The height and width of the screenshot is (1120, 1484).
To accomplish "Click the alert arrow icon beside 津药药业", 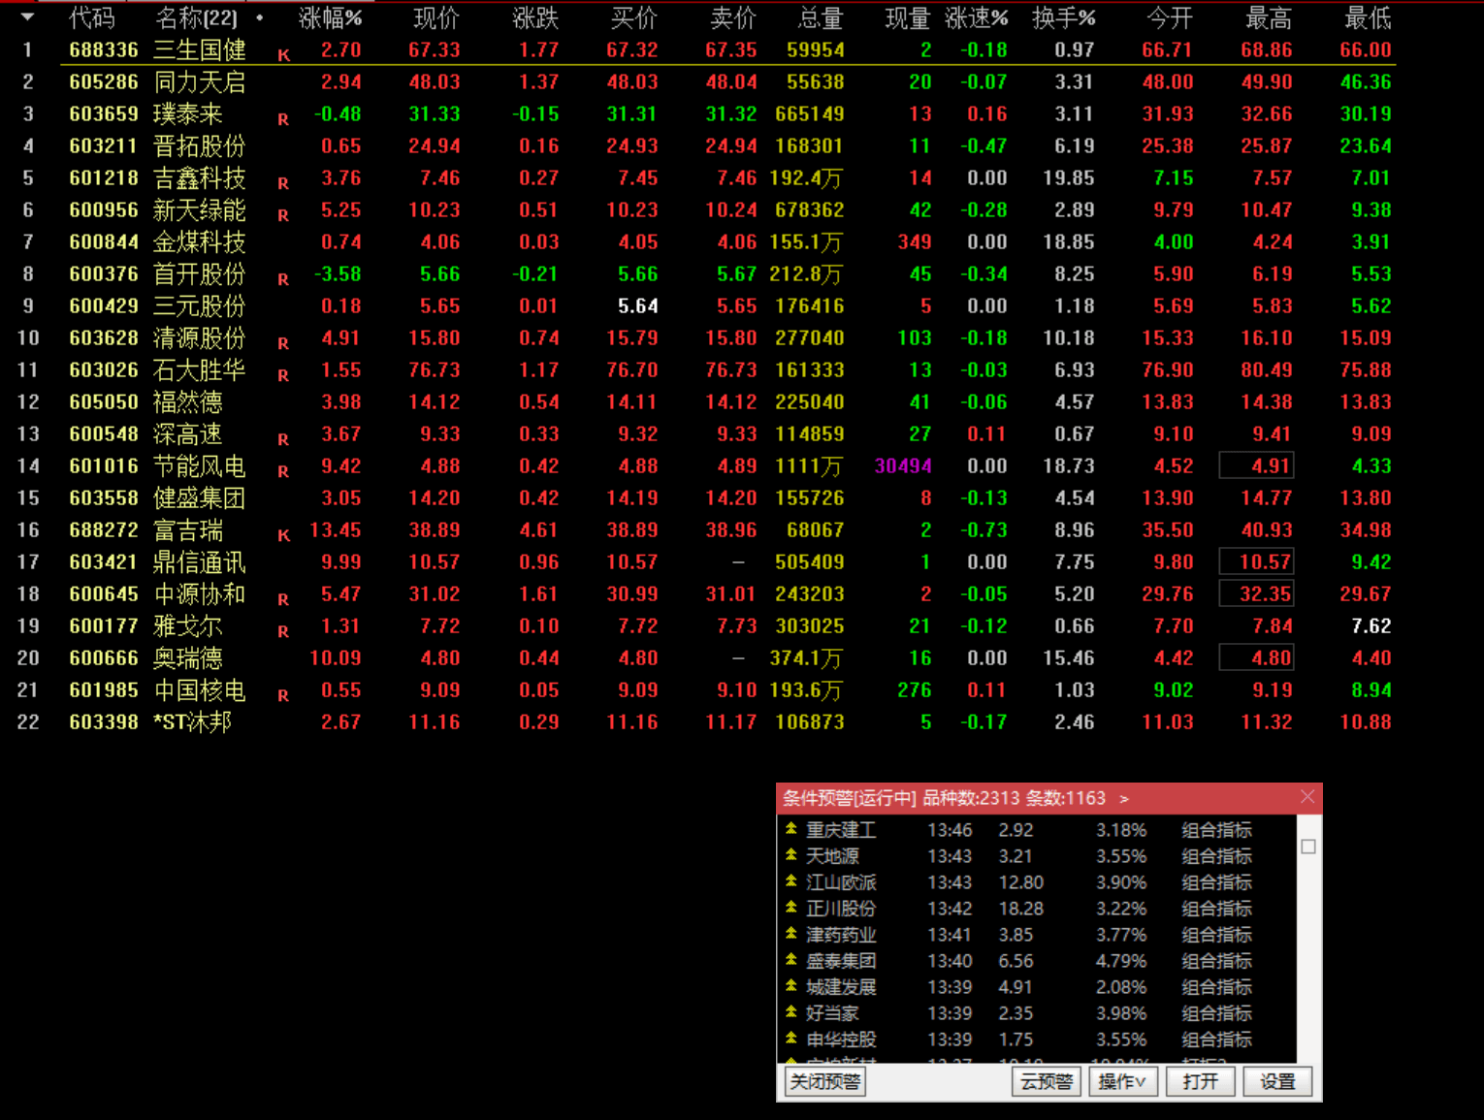I will (791, 934).
